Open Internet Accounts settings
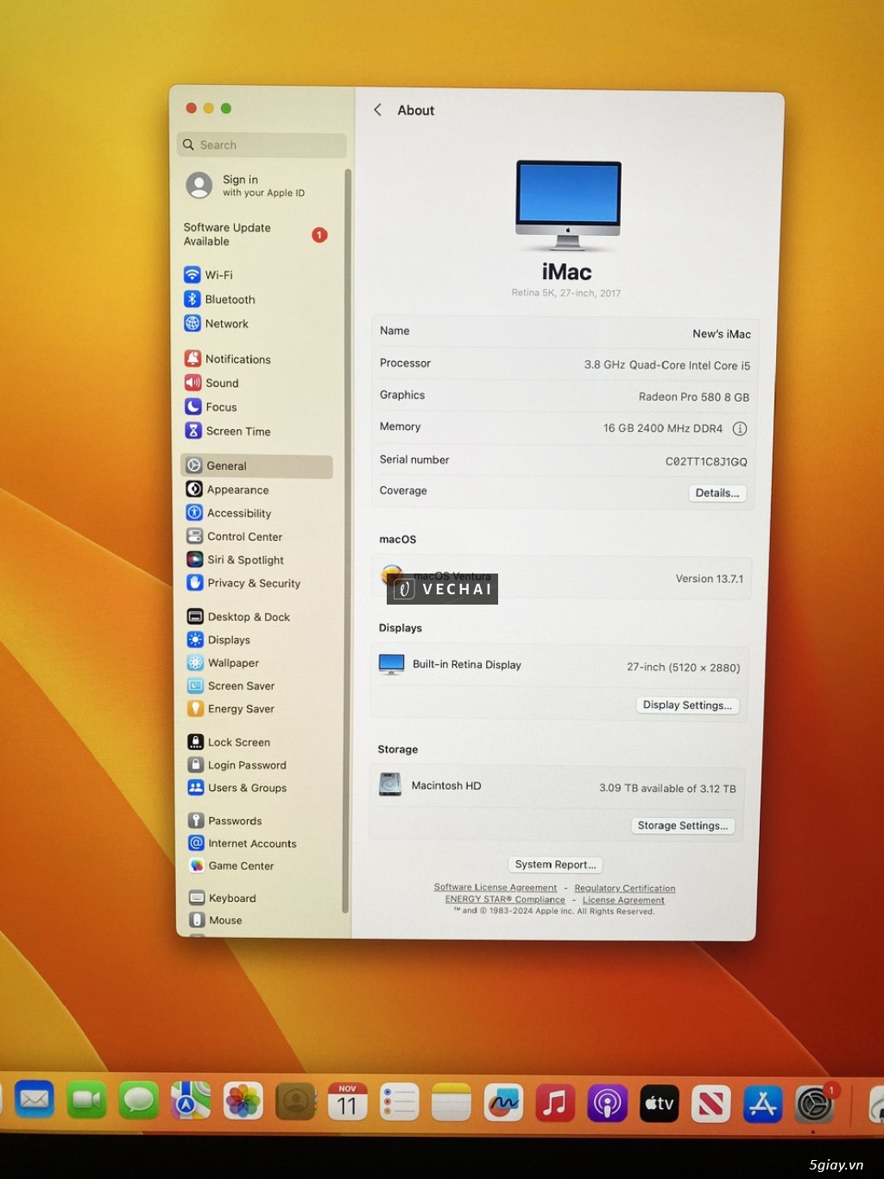This screenshot has width=884, height=1179. [x=243, y=842]
